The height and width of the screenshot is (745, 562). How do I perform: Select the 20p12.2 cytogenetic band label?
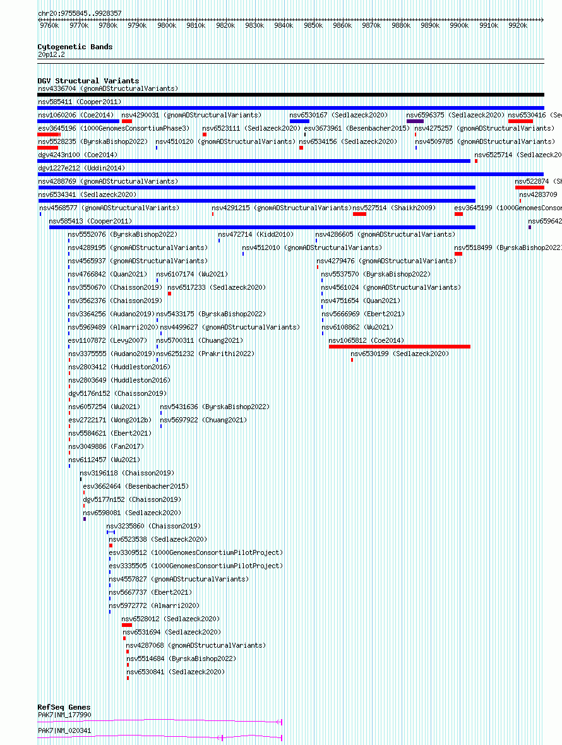[51, 54]
